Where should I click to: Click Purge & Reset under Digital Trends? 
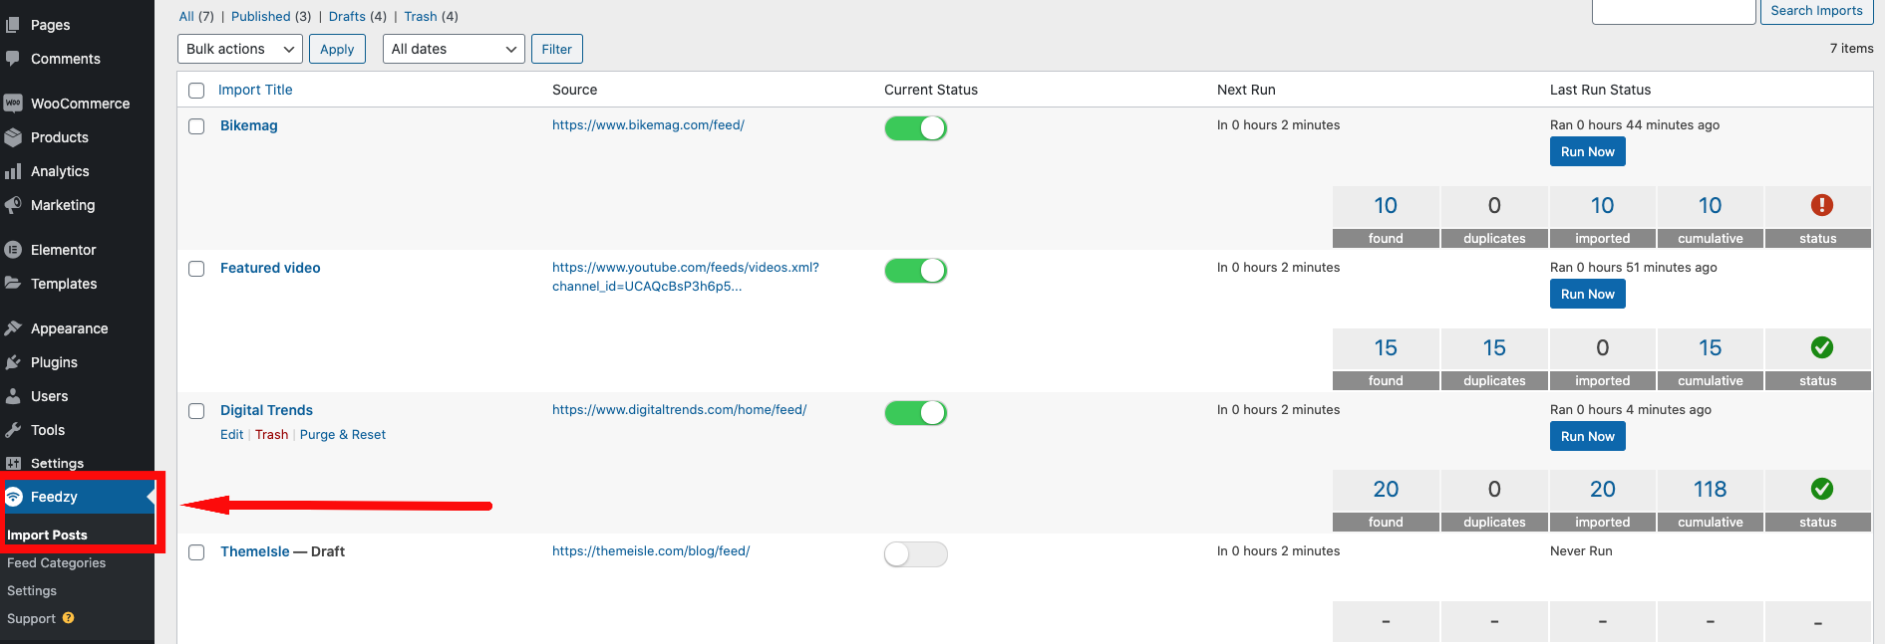343,435
